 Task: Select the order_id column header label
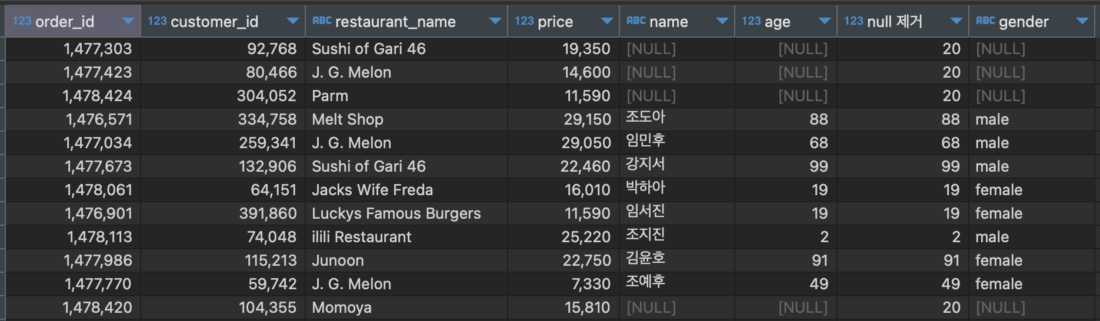click(x=65, y=22)
